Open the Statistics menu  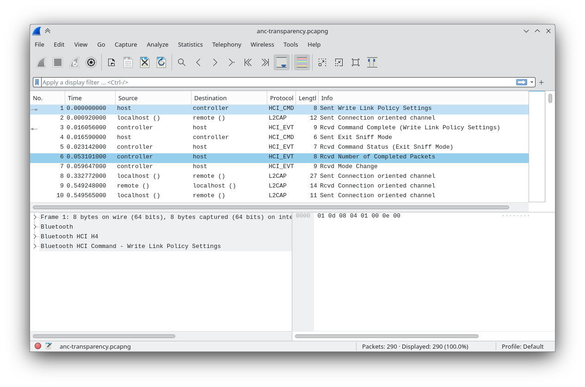point(190,44)
